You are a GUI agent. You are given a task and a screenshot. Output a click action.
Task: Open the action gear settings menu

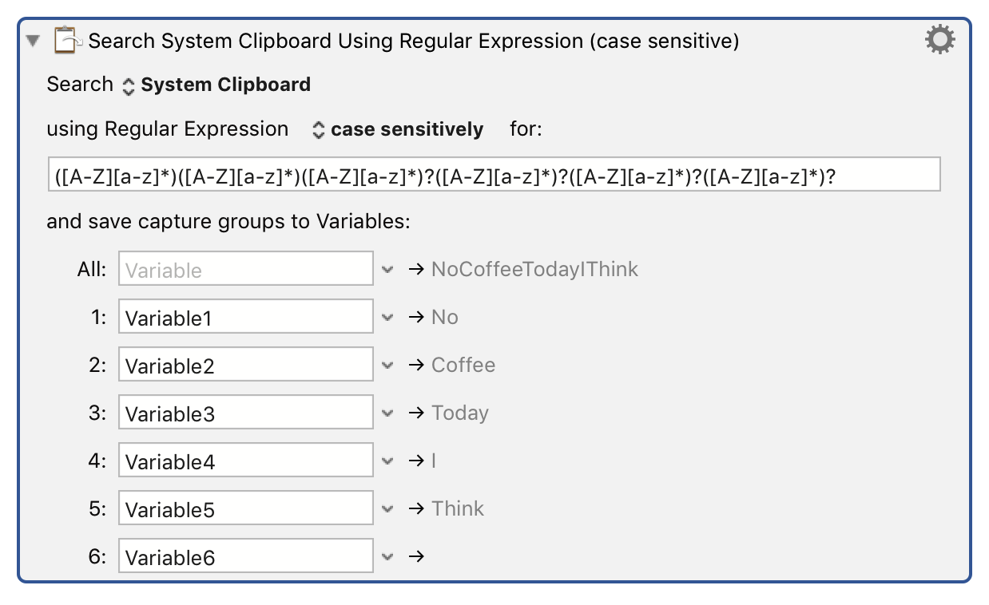coord(940,38)
